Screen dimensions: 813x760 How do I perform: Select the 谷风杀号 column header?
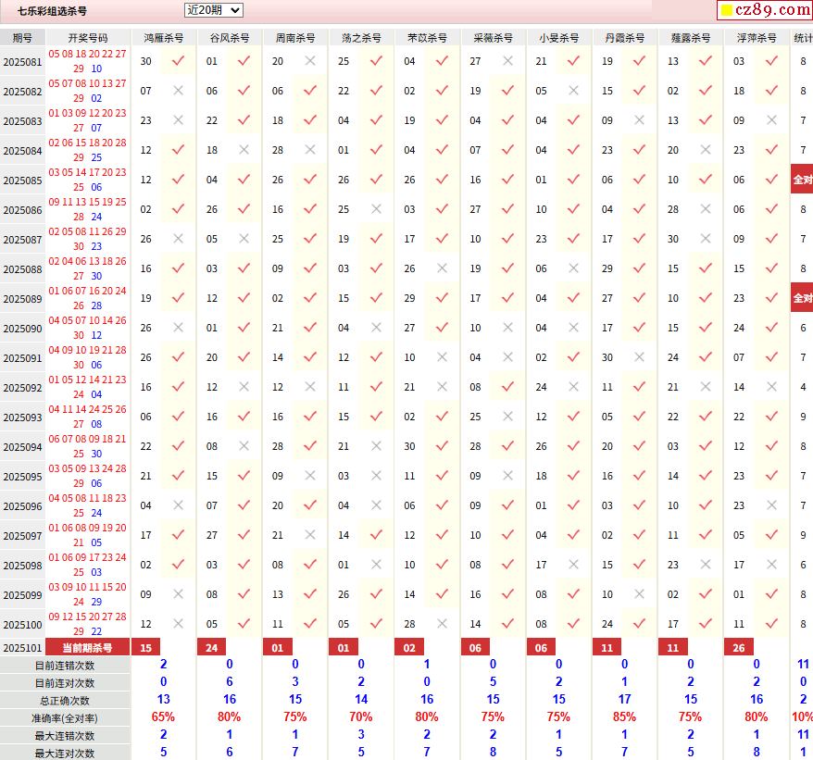230,38
